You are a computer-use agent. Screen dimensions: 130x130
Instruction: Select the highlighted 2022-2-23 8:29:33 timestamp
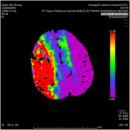click(x=115, y=14)
